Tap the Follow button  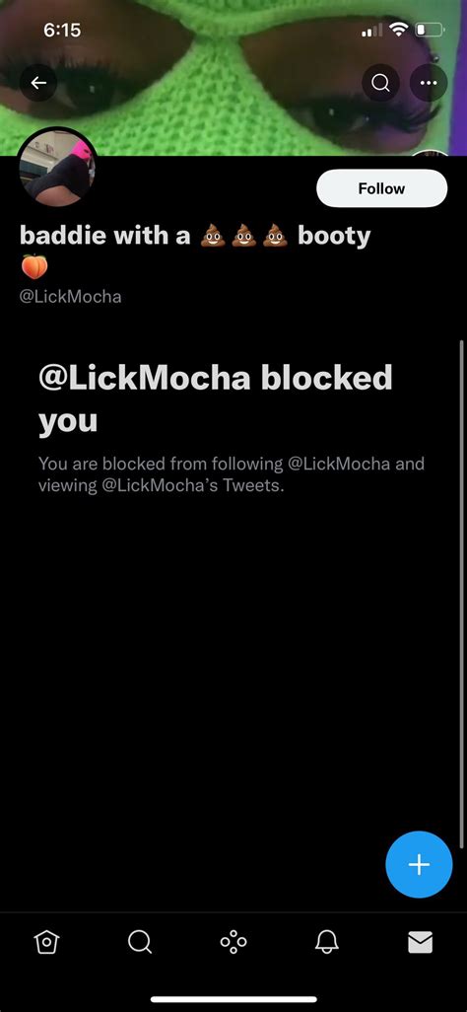coord(382,188)
